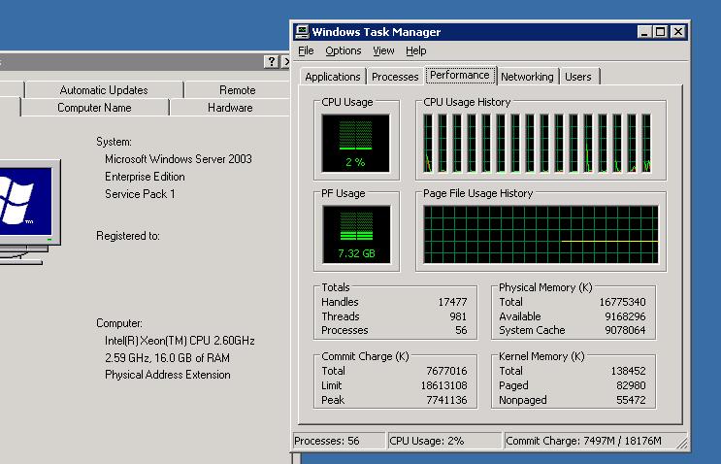This screenshot has width=721, height=464.
Task: Select the Hardware tab
Action: pos(230,108)
